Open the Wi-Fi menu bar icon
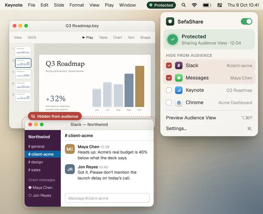263x214 pixels. pyautogui.click(x=194, y=5)
